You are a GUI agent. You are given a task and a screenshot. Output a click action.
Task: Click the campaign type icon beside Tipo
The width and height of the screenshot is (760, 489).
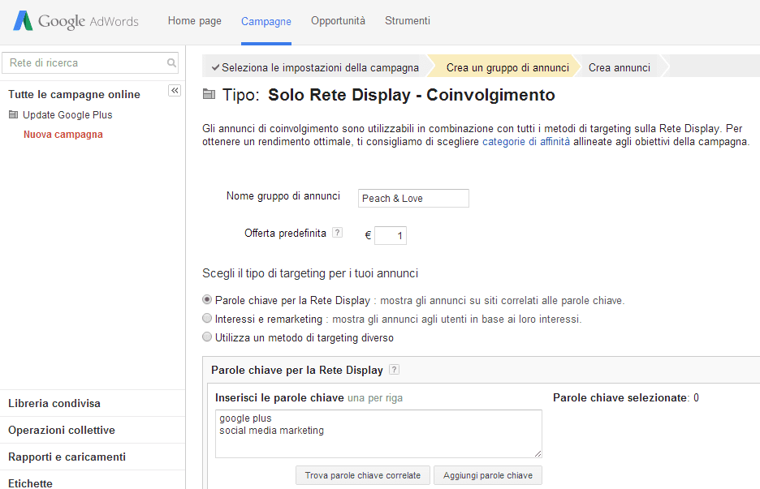(208, 95)
